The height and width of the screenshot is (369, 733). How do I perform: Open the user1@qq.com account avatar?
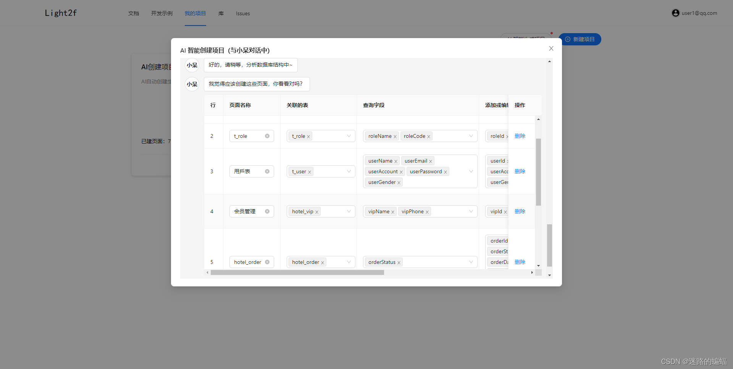point(675,13)
